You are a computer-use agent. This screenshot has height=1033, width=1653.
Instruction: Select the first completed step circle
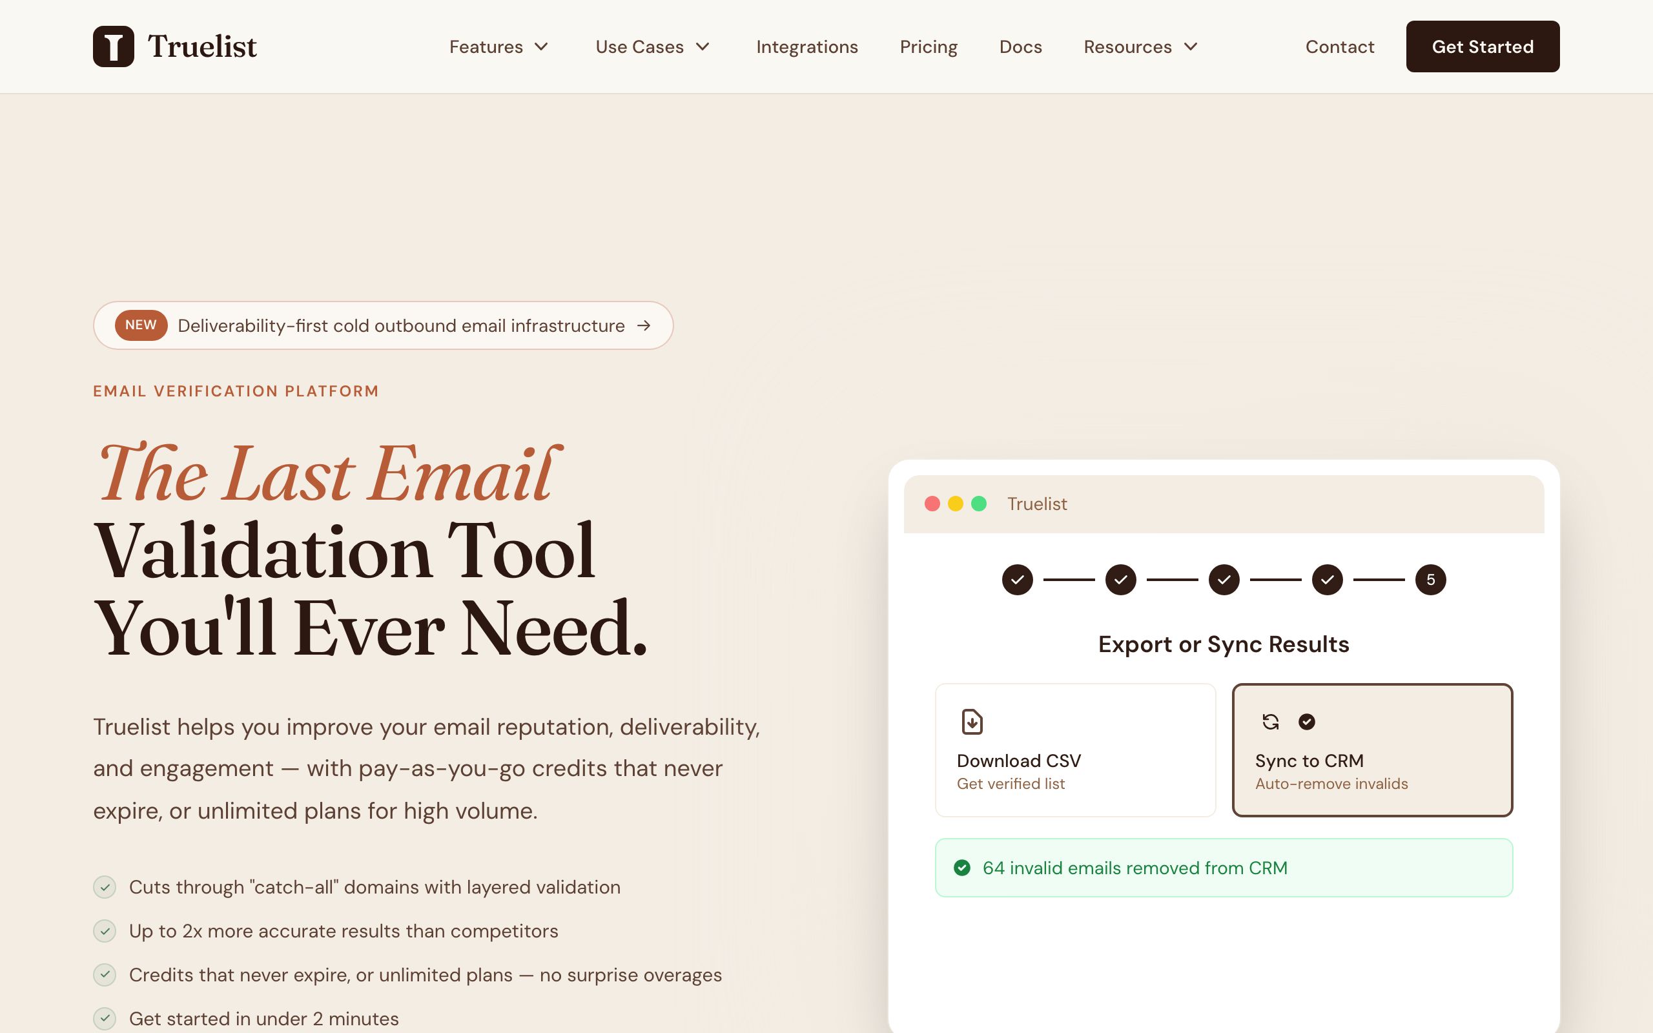(x=1018, y=580)
